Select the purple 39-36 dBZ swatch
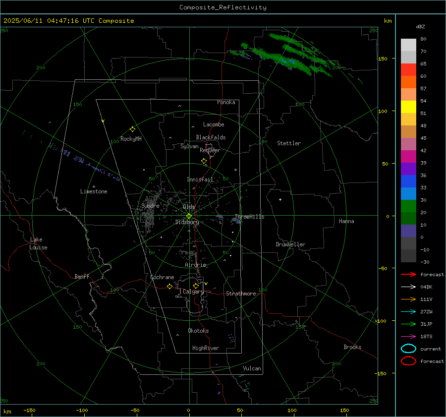This screenshot has width=446, height=417. click(x=408, y=169)
